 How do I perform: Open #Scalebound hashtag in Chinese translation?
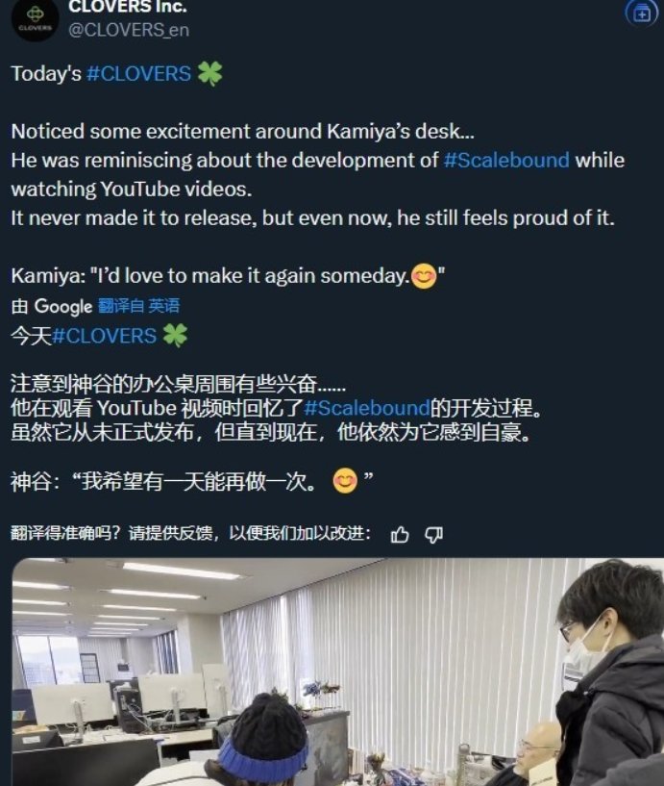[x=367, y=408]
